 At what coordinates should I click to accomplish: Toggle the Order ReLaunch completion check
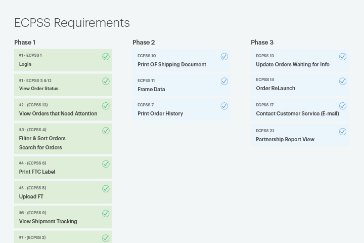tap(342, 81)
